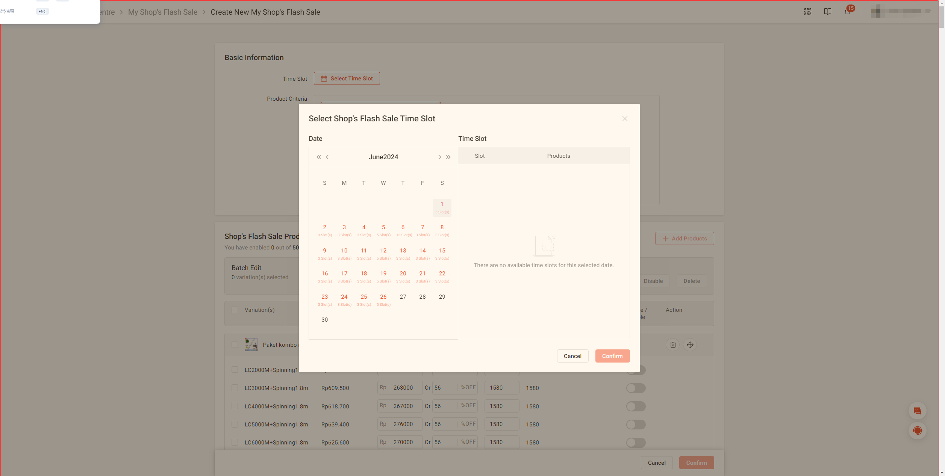Open the notifications bell icon
The width and height of the screenshot is (945, 476).
(847, 12)
